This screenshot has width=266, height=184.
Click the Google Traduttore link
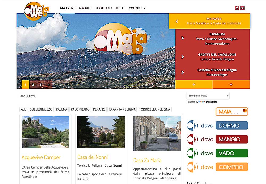click(x=208, y=102)
